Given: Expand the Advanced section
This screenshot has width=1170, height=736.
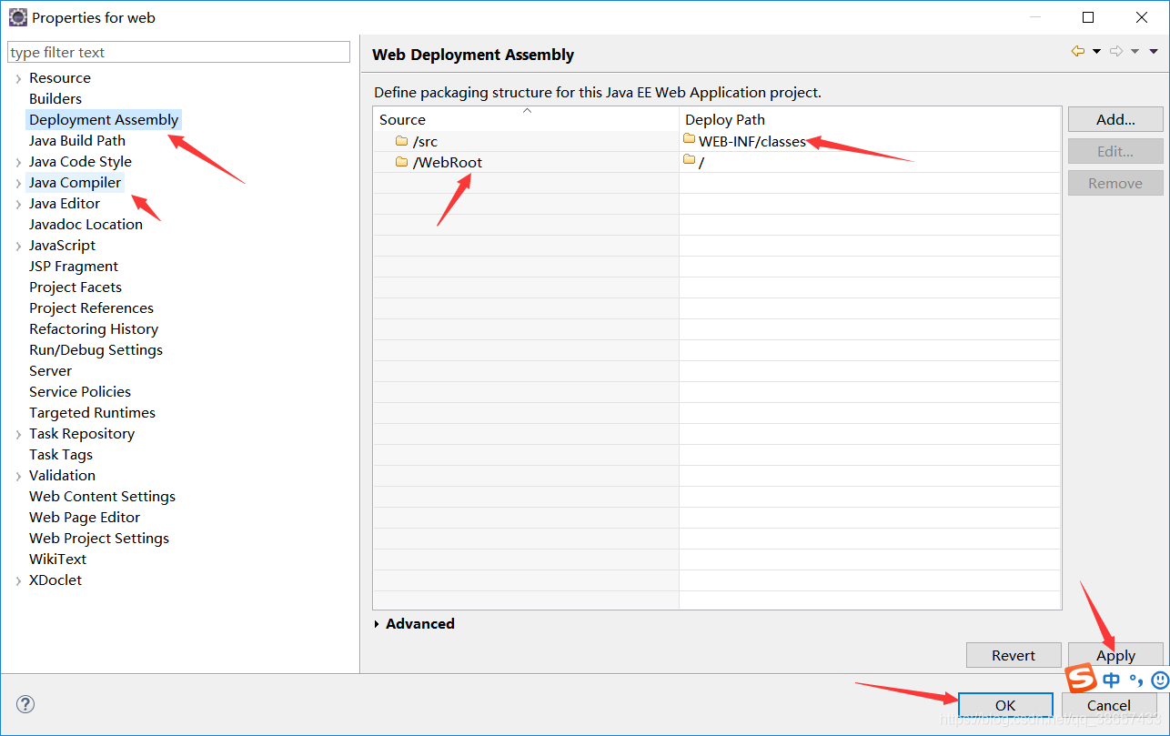Looking at the screenshot, I should point(414,623).
